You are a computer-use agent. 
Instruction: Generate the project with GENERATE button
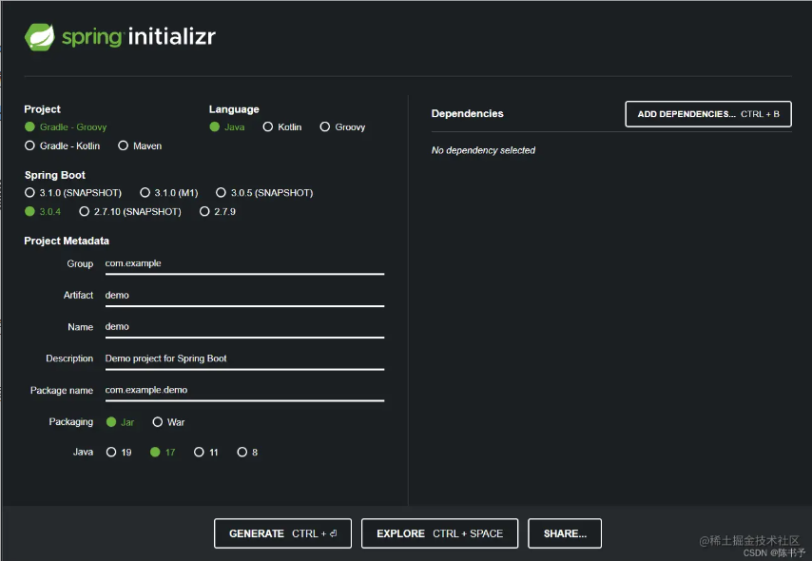[x=282, y=533]
